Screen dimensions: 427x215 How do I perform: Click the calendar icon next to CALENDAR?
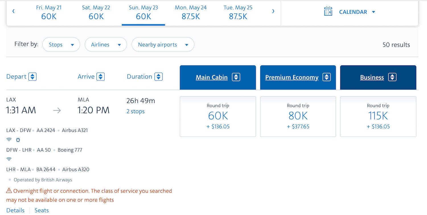(328, 12)
